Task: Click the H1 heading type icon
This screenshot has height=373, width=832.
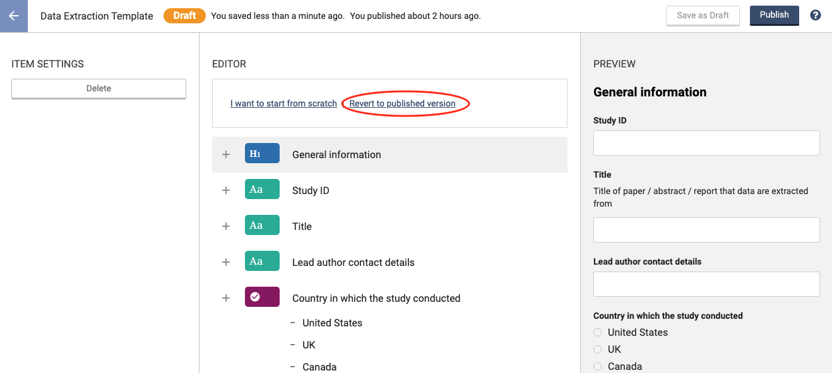Action: click(262, 154)
